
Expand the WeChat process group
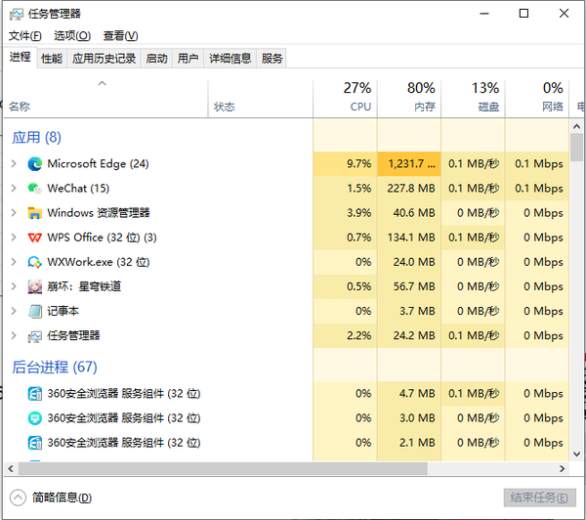14,189
